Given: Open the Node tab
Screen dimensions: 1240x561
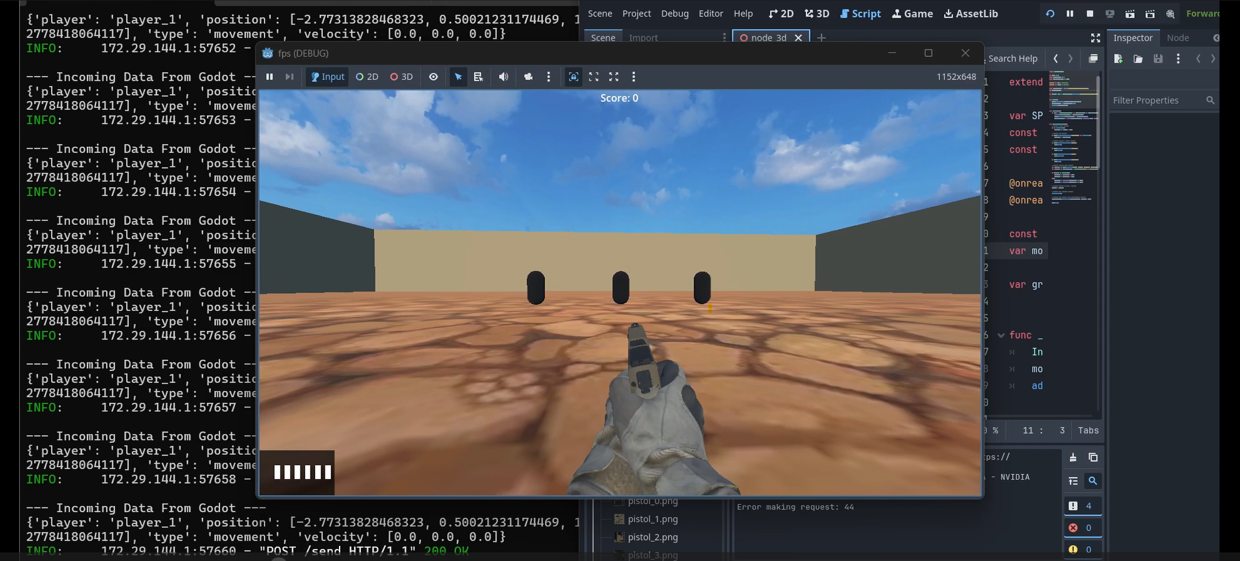Looking at the screenshot, I should click(1178, 38).
